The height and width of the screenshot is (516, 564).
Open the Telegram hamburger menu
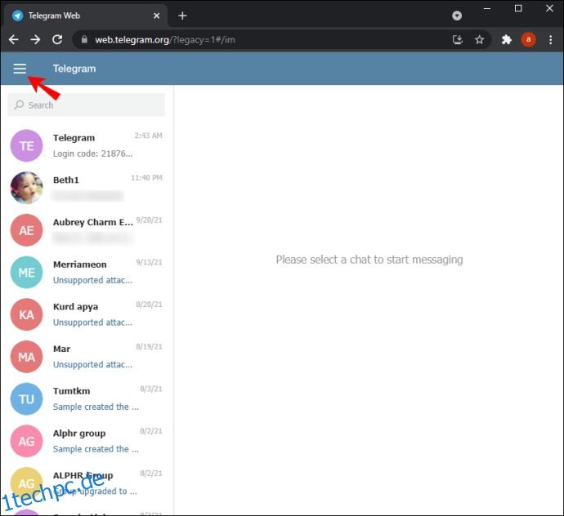click(x=20, y=69)
